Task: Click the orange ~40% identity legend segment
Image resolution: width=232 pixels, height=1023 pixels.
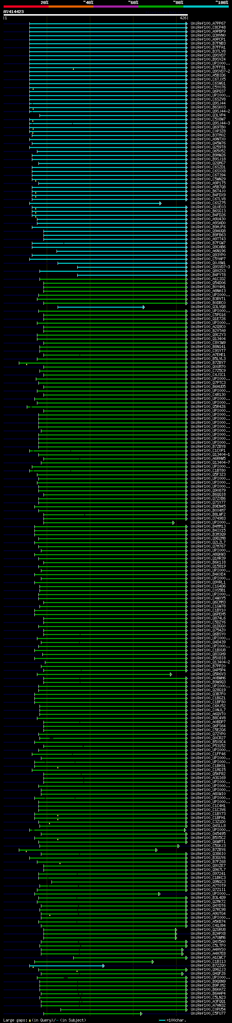Action: pos(71,7)
